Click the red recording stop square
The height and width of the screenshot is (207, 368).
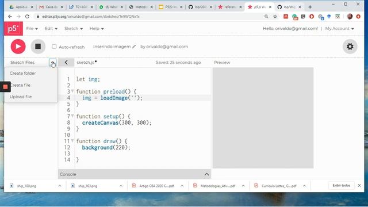pos(5,87)
